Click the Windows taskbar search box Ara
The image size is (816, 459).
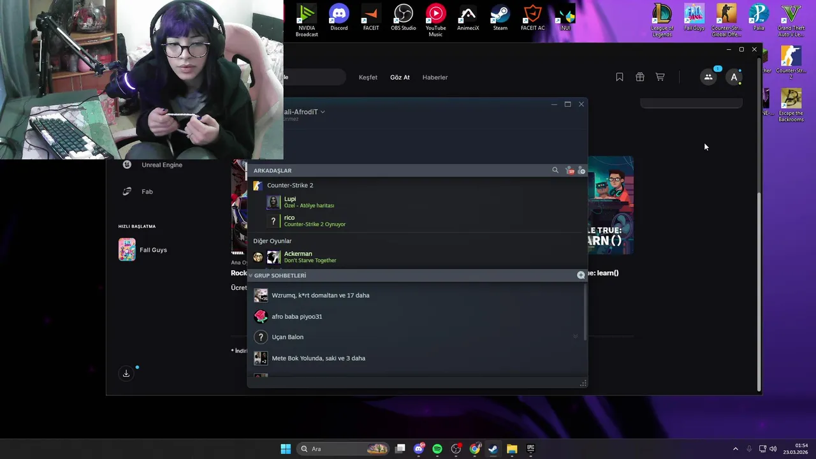click(x=343, y=449)
